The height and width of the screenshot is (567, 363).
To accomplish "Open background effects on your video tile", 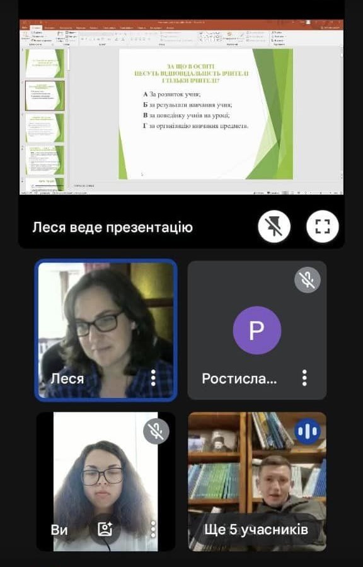I will pos(105,529).
